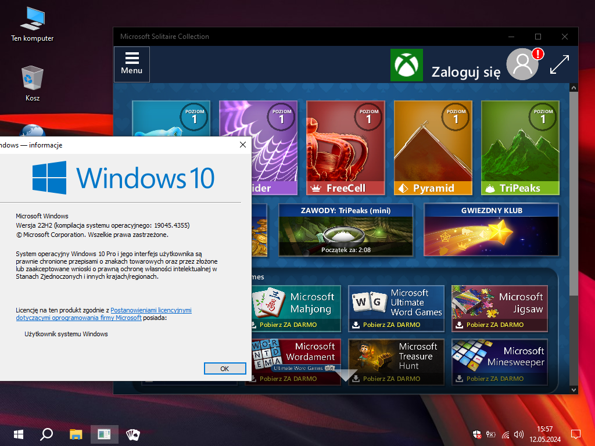Open the GWIEZDNY KLUB star club banner

[491, 229]
